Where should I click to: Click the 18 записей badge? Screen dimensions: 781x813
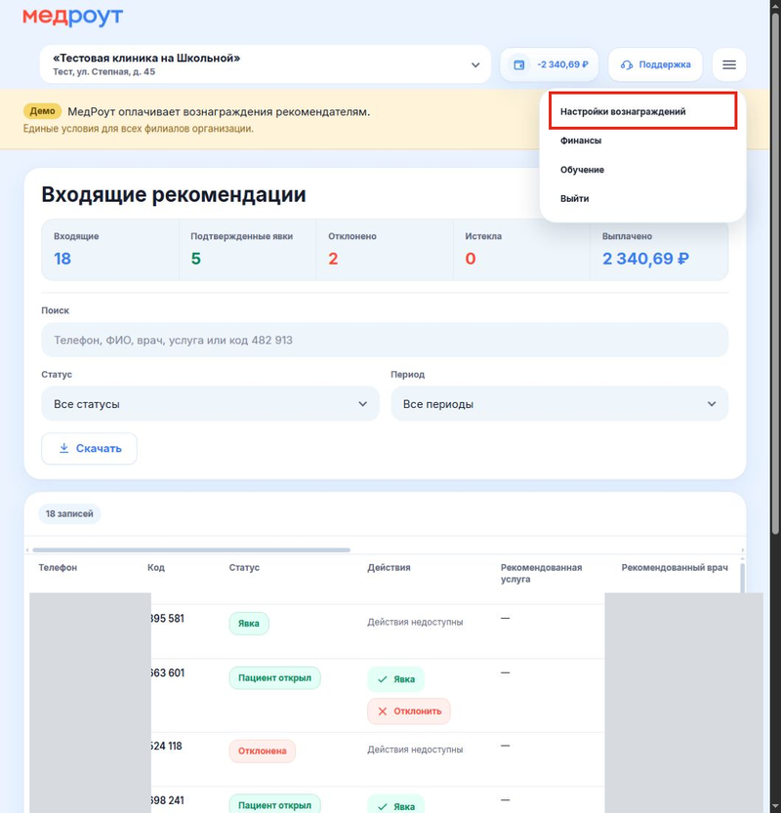coord(69,513)
